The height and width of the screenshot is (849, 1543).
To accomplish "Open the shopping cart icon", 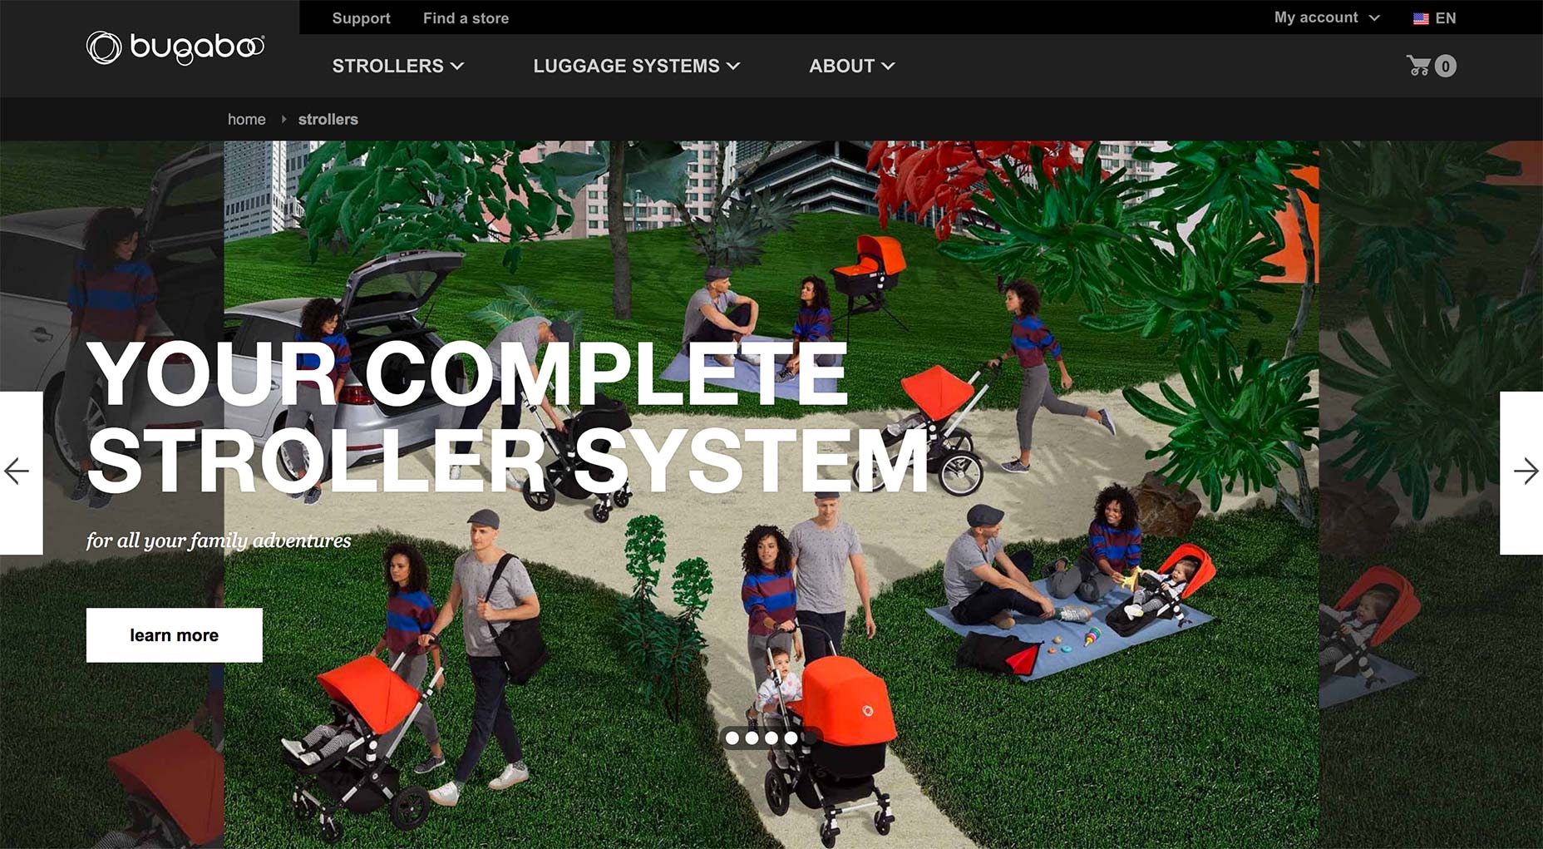I will (1418, 66).
